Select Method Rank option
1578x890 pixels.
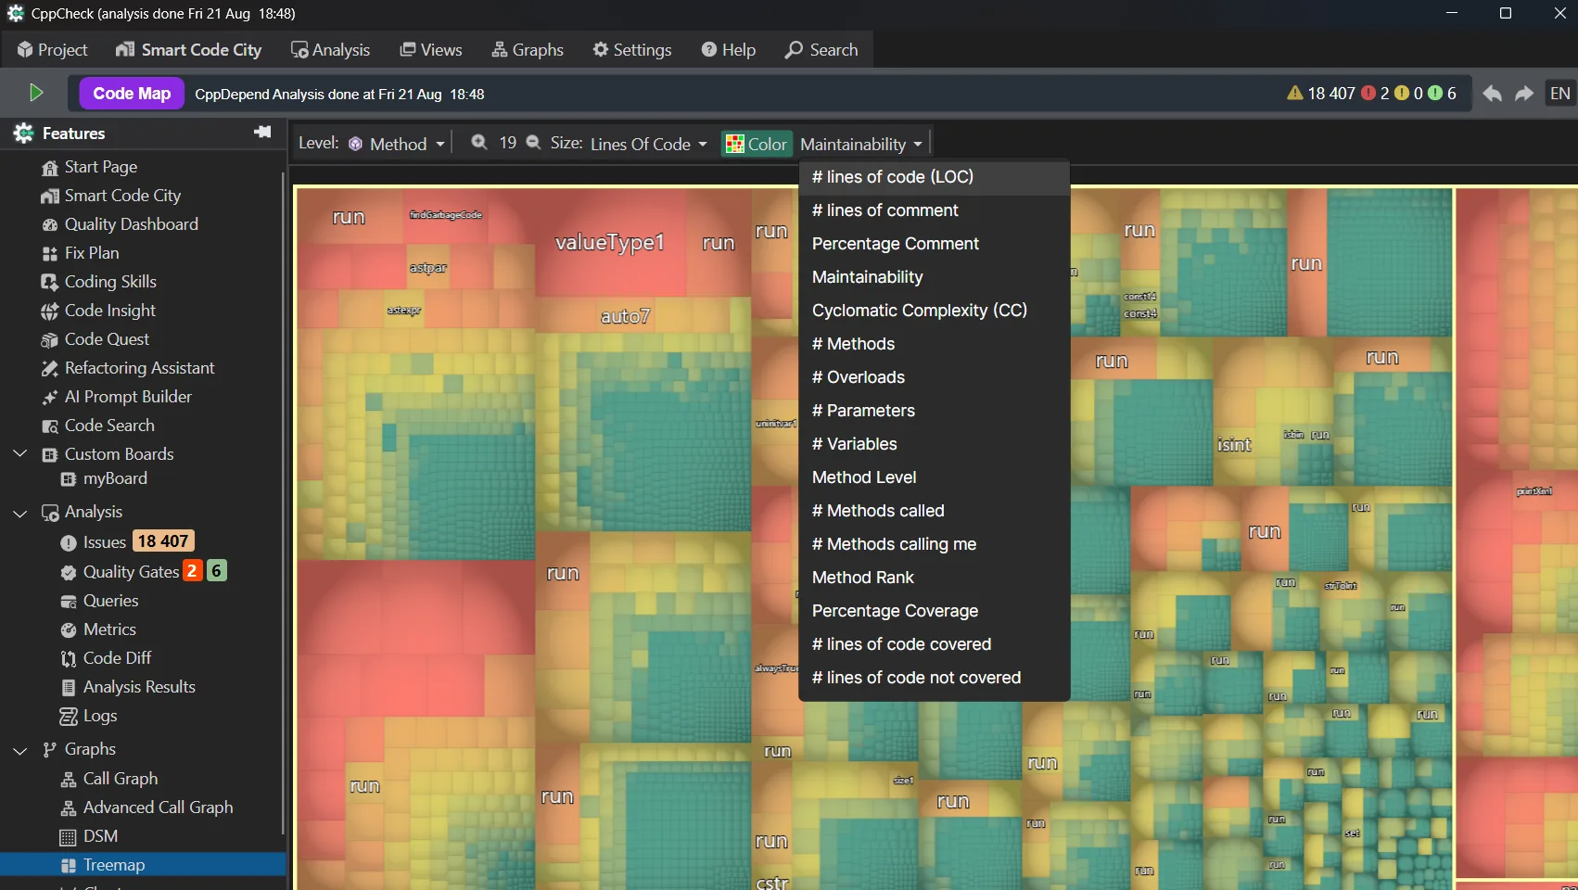[x=935, y=578]
